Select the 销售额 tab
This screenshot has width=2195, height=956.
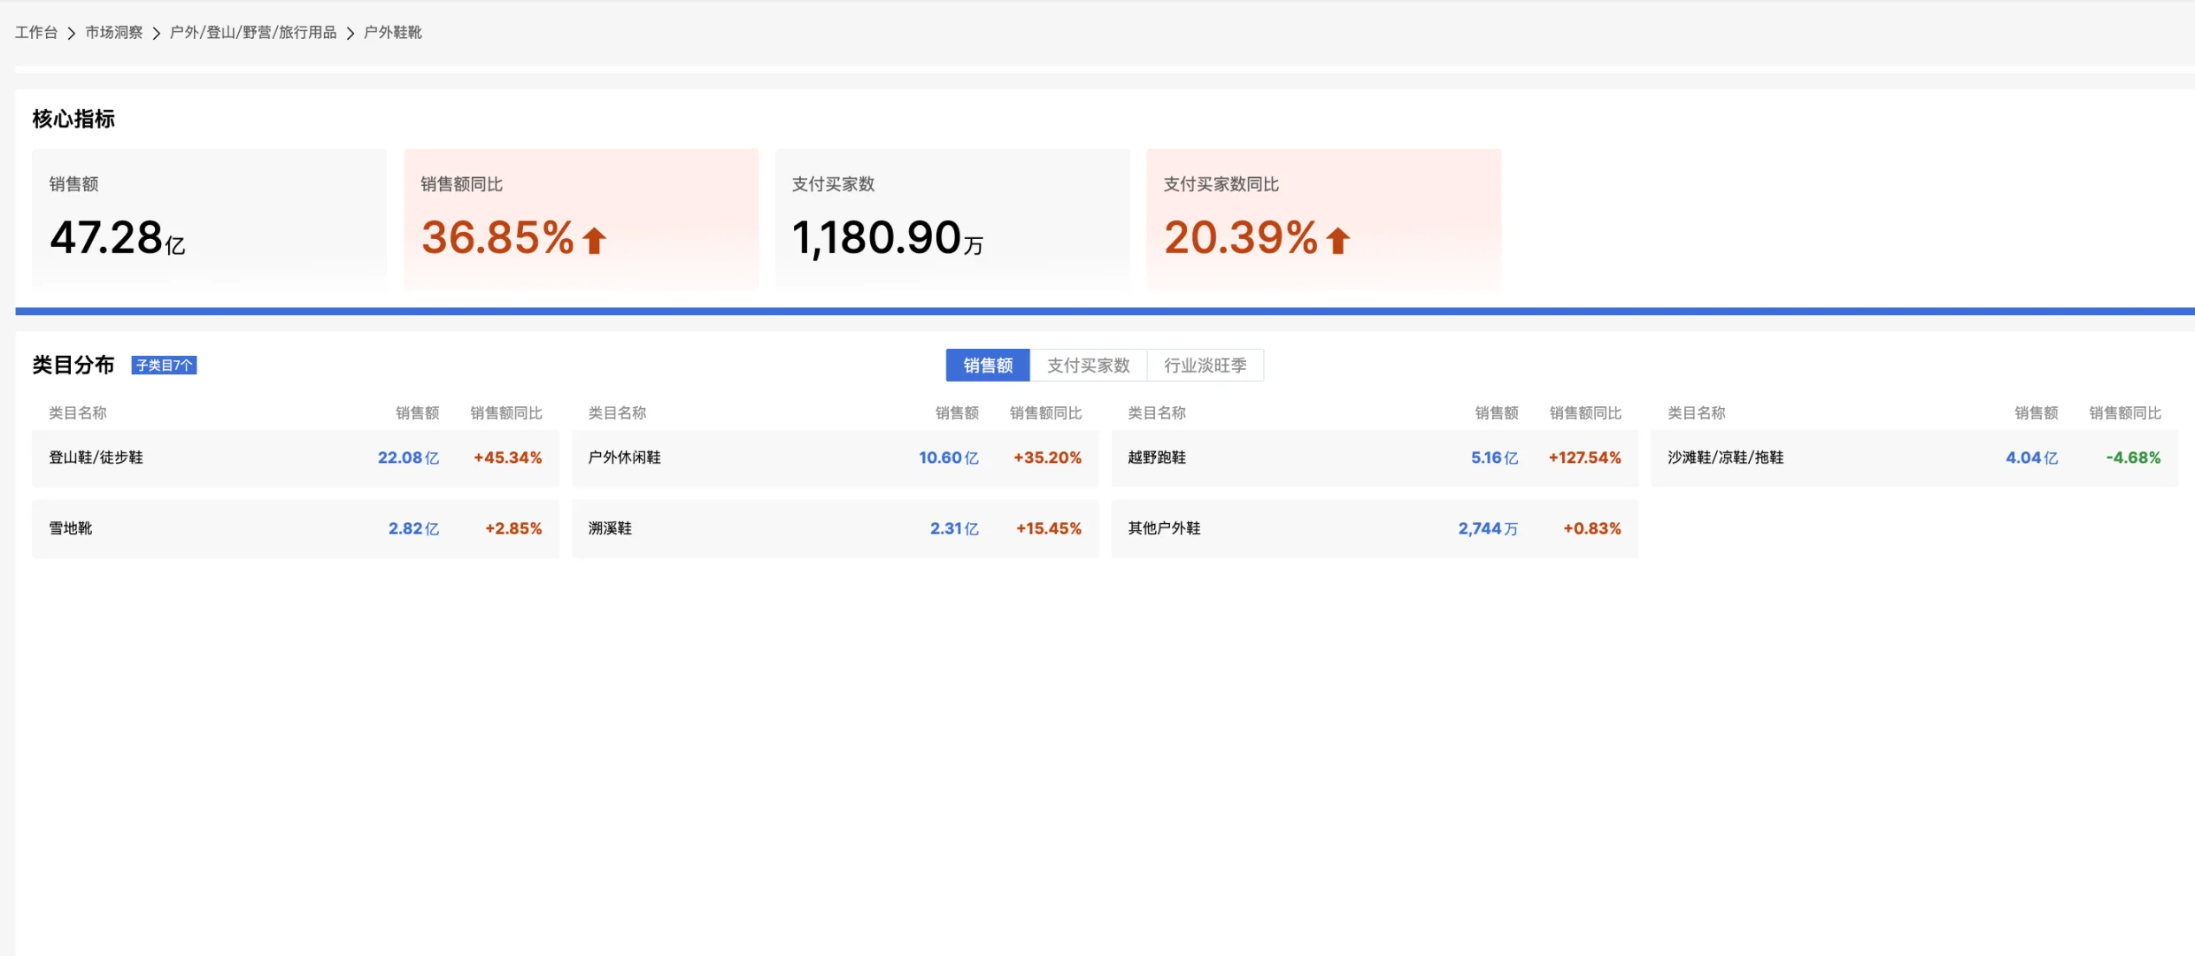pos(988,366)
